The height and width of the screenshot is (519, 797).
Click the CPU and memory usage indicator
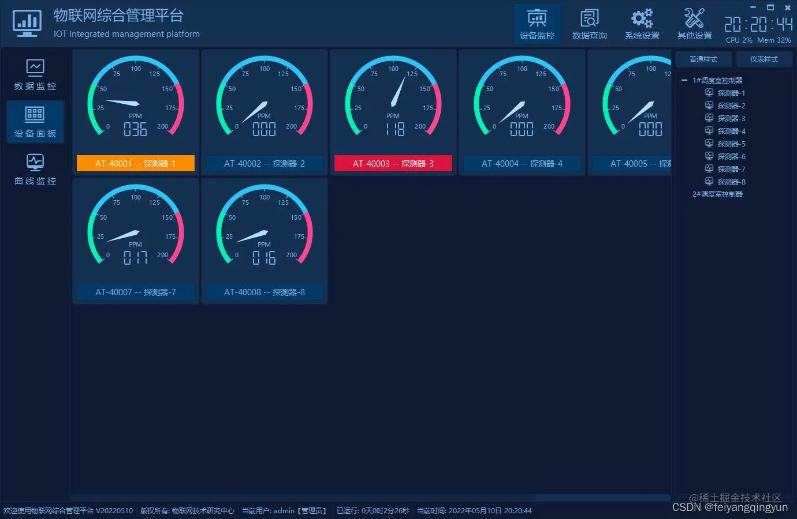(759, 40)
